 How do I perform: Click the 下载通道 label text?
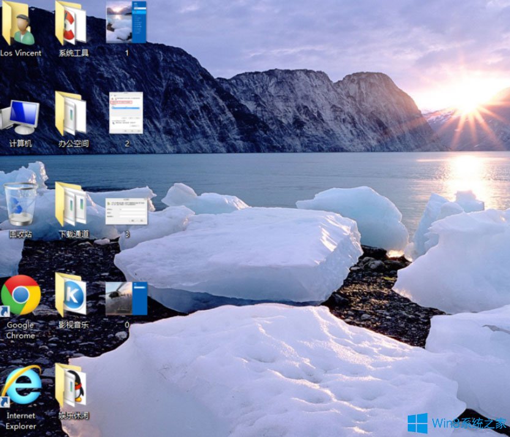pyautogui.click(x=73, y=234)
